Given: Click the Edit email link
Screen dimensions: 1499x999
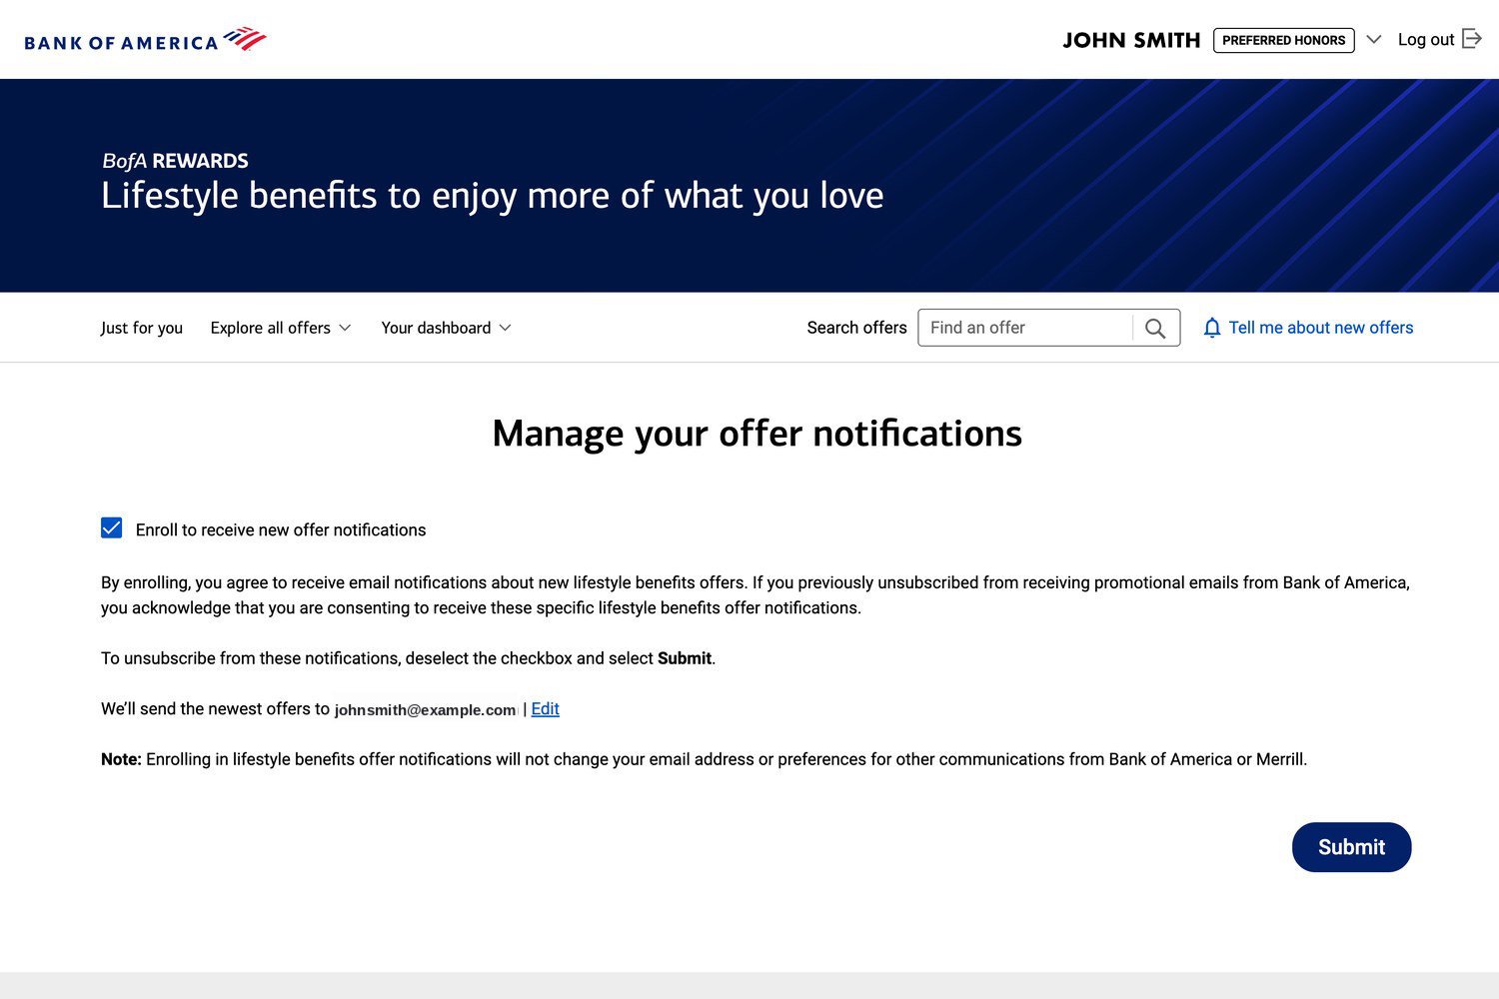Looking at the screenshot, I should coord(545,708).
